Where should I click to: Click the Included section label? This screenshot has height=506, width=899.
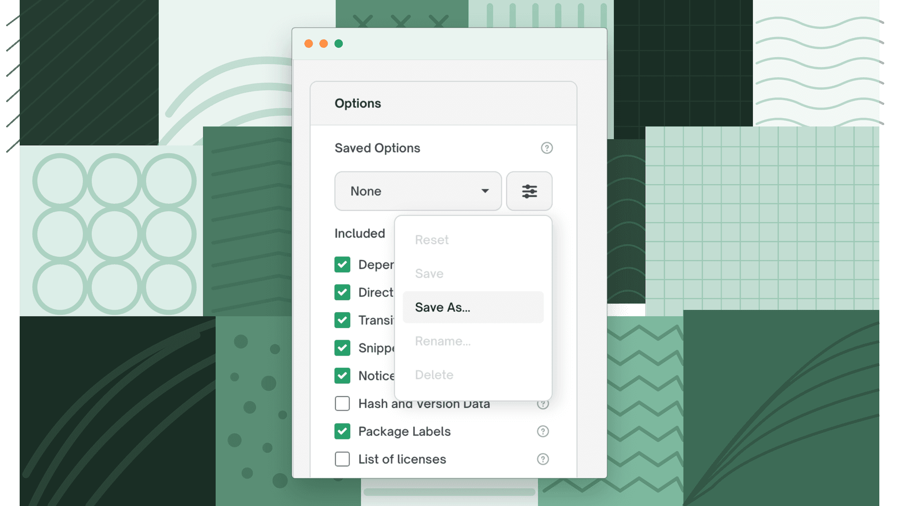point(360,233)
